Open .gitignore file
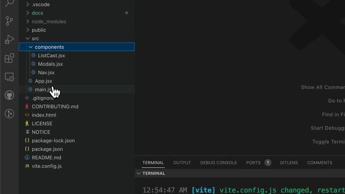The image size is (345, 194). pyautogui.click(x=77, y=98)
